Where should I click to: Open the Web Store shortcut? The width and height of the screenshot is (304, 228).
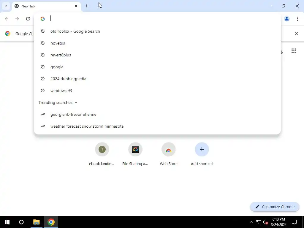tap(169, 154)
